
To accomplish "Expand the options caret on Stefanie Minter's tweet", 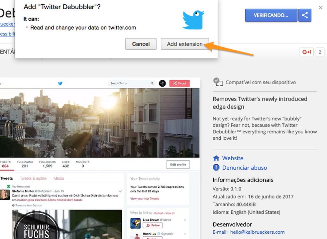I will tap(120, 191).
